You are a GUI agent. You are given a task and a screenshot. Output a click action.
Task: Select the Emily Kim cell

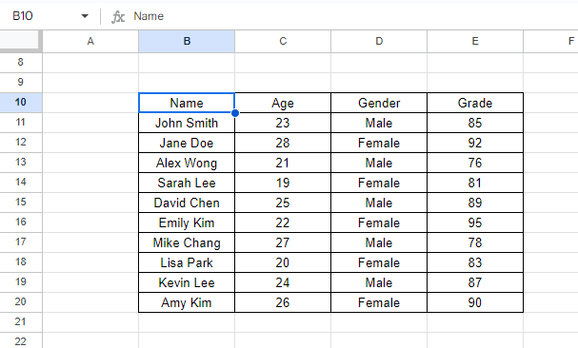pyautogui.click(x=187, y=222)
